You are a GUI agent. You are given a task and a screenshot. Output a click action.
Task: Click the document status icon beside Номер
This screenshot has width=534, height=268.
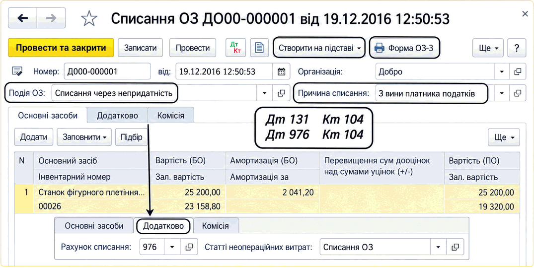tap(17, 72)
